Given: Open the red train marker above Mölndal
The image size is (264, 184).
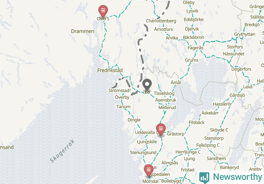Looking at the screenshot, I should (x=149, y=171).
